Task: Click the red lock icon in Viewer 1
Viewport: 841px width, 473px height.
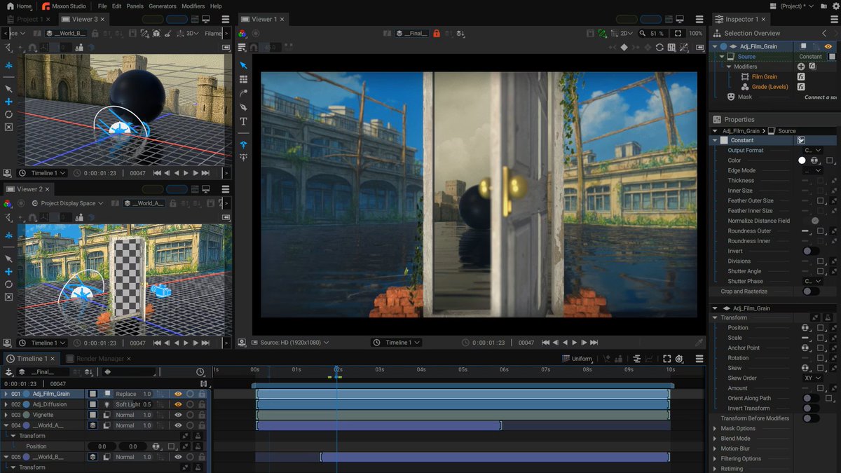Action: pyautogui.click(x=437, y=33)
